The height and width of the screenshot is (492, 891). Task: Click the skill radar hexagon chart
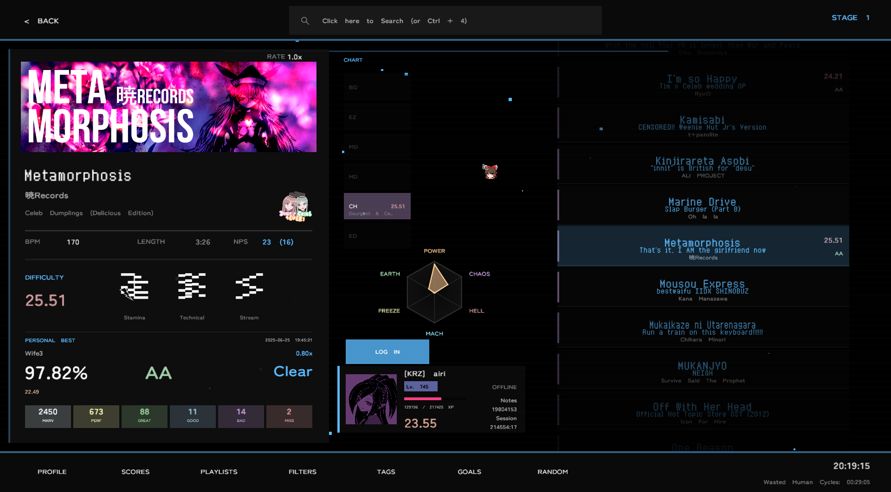point(434,292)
